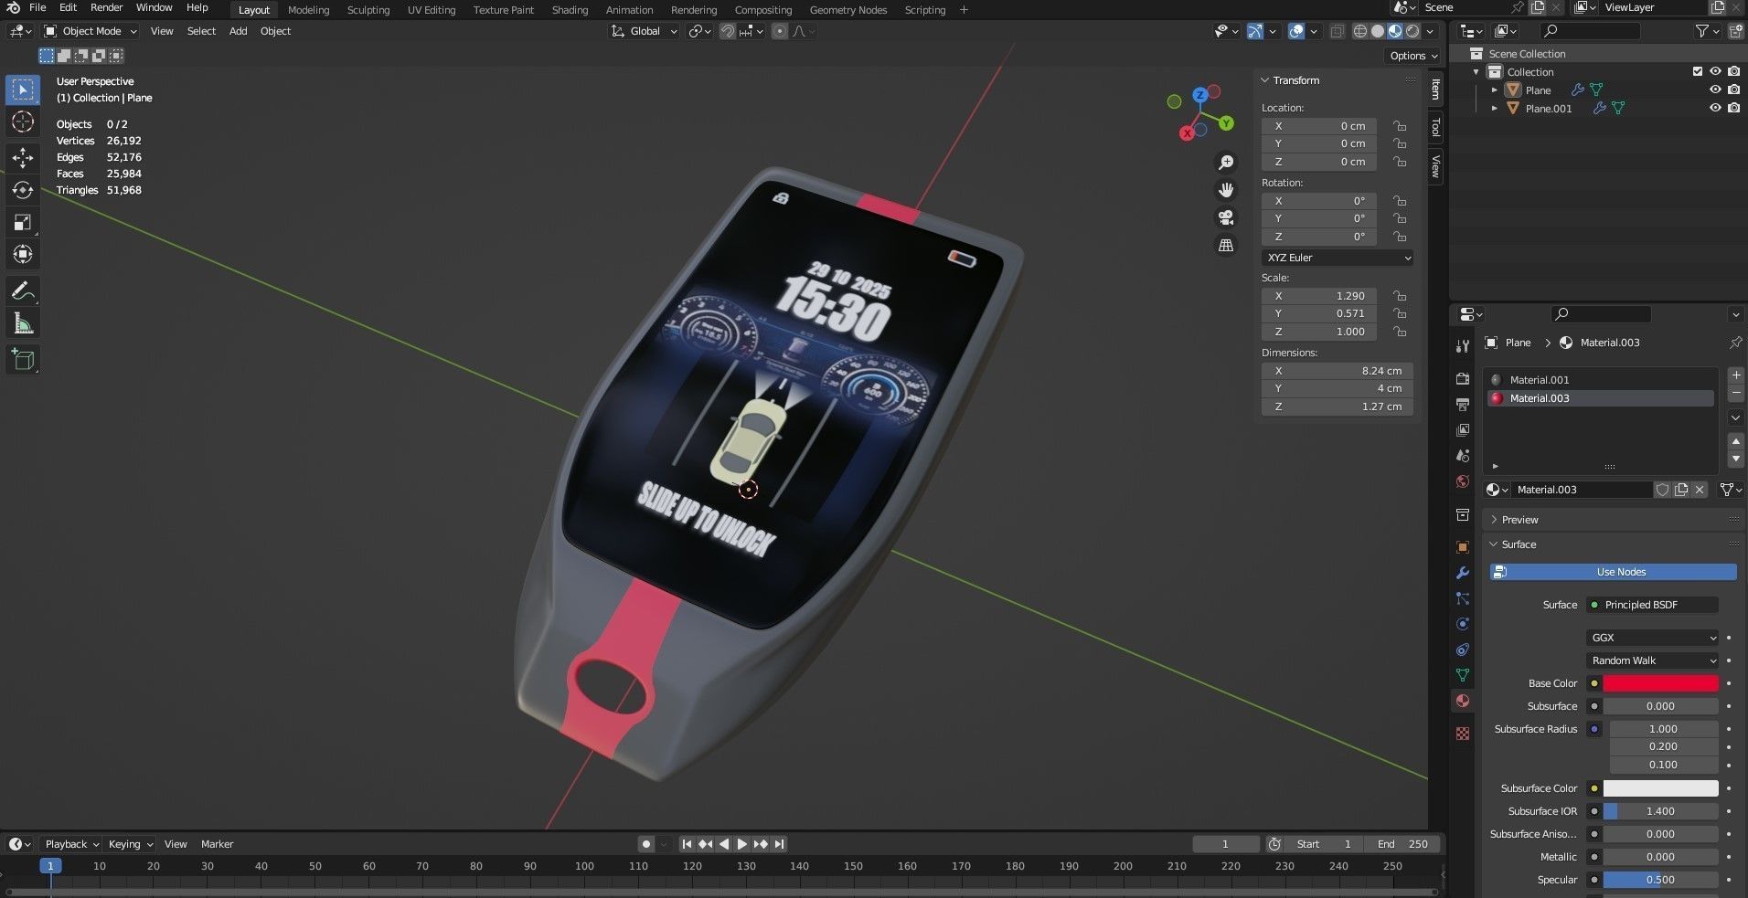Switch orthographic perspective grid icon

[x=1226, y=245]
